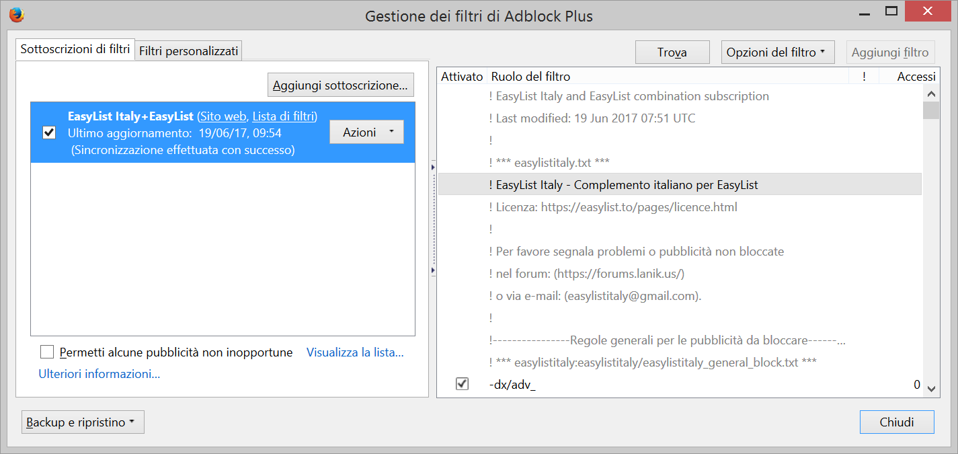Select the 'EasyList Italy - Complemento italiano' row
This screenshot has height=454, width=958.
coord(680,184)
